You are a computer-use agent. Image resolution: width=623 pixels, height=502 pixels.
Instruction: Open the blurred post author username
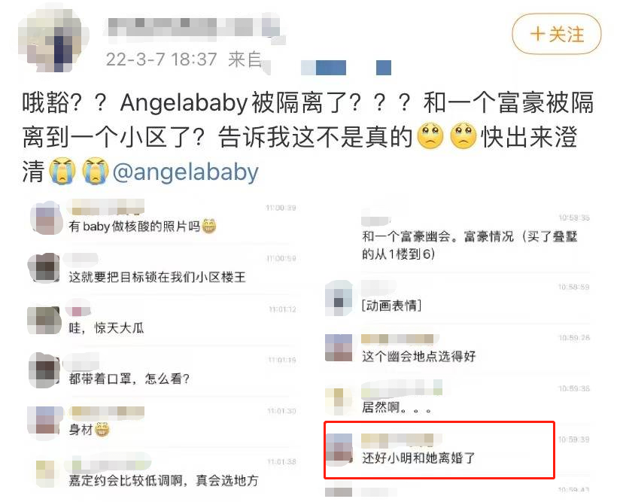point(195,28)
